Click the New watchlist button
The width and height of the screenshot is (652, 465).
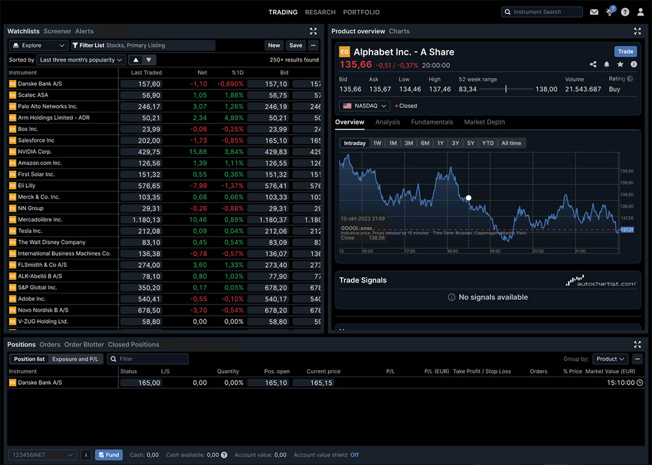pos(274,45)
